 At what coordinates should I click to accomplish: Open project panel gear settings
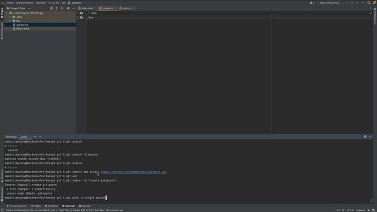pyautogui.click(x=68, y=8)
